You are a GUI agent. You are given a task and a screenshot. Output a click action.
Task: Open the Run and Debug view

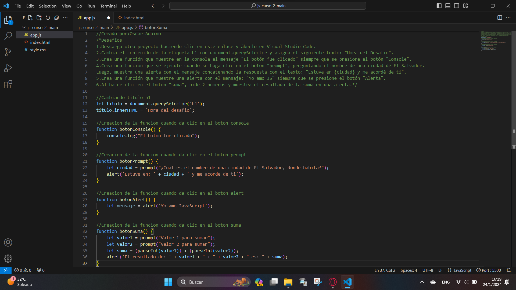click(x=8, y=68)
